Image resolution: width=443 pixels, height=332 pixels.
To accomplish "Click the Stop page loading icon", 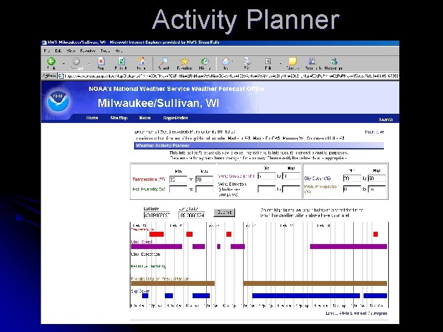I will pos(101,61).
